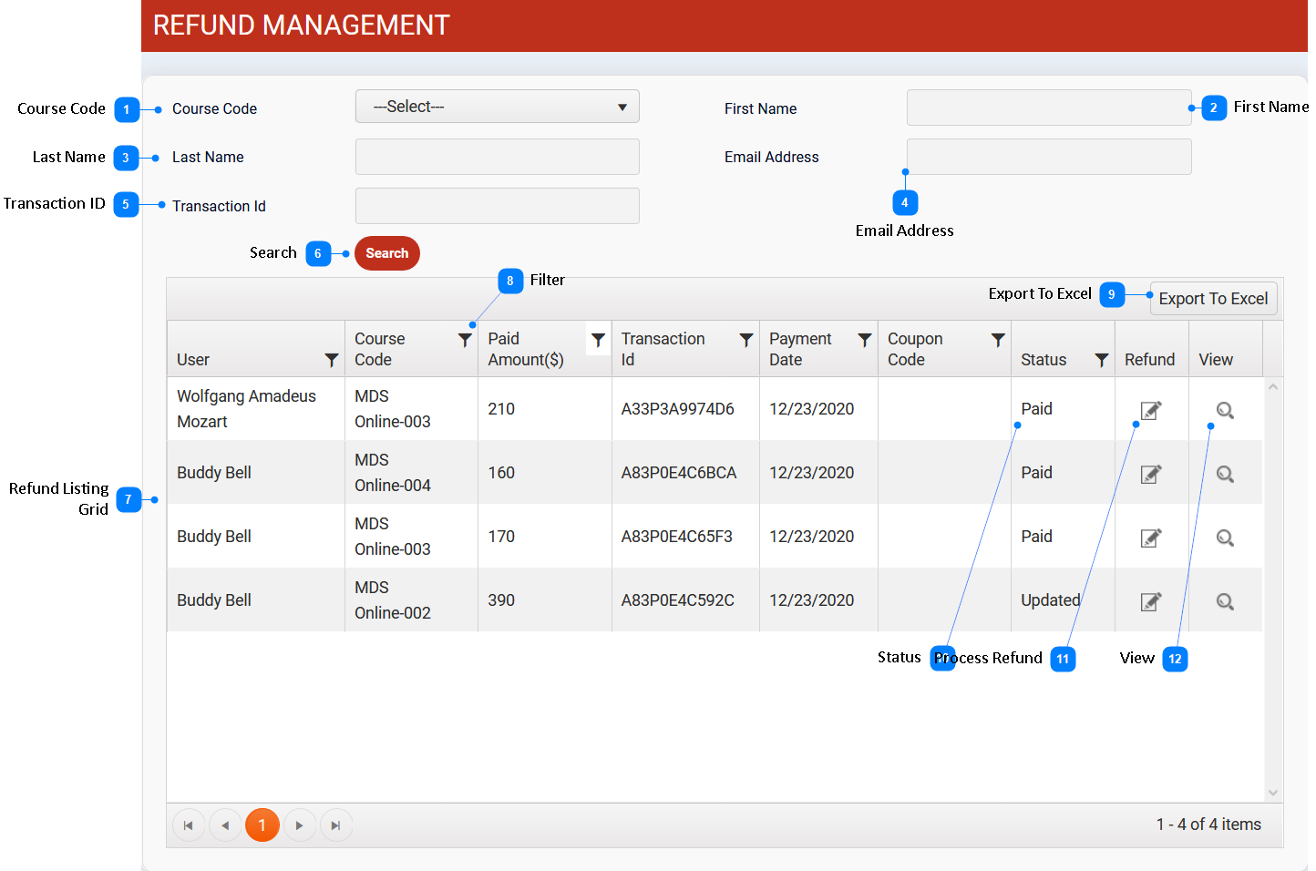Click filter icon on User column

click(331, 361)
